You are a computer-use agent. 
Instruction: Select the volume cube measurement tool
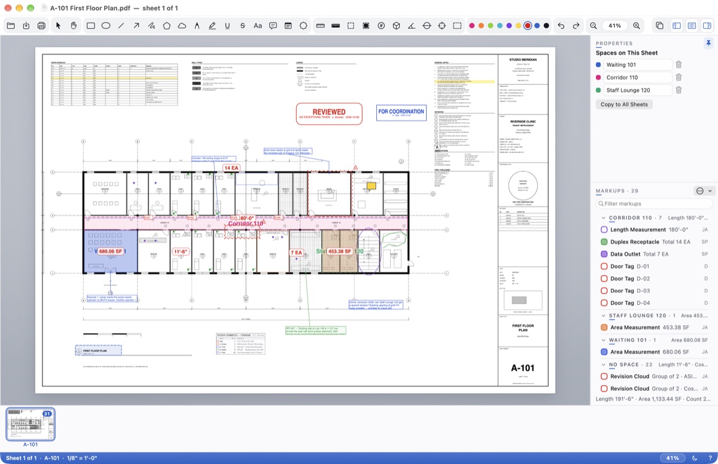(396, 26)
